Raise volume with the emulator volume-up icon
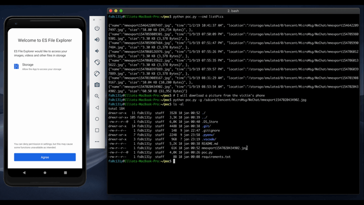364x205 pixels. tap(97, 40)
